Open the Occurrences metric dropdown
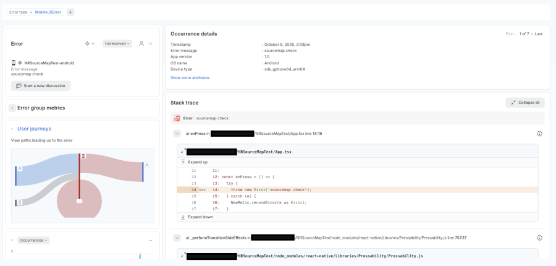The width and height of the screenshot is (556, 266). pyautogui.click(x=34, y=241)
